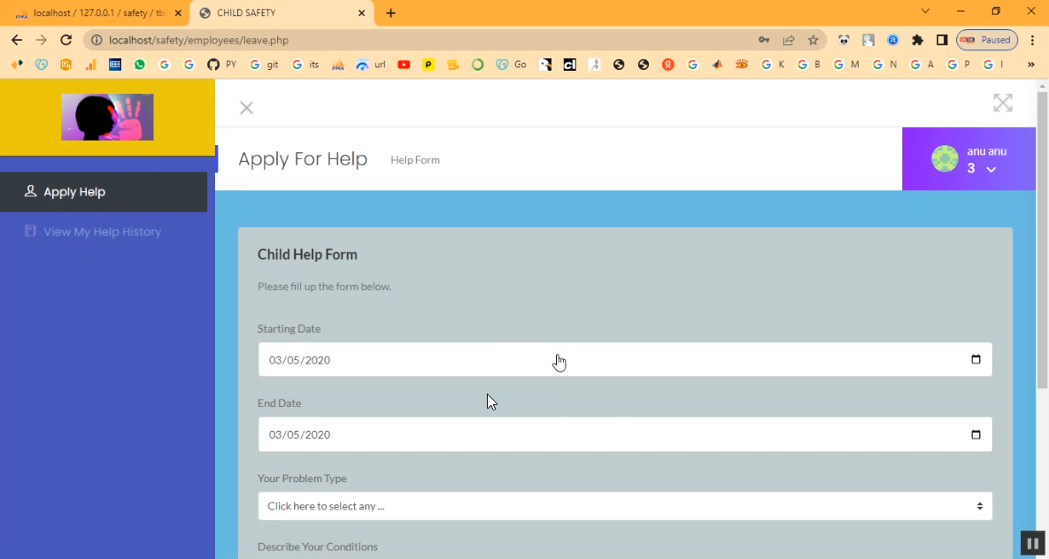This screenshot has height=559, width=1049.
Task: Open View My Help History link
Action: pyautogui.click(x=102, y=232)
